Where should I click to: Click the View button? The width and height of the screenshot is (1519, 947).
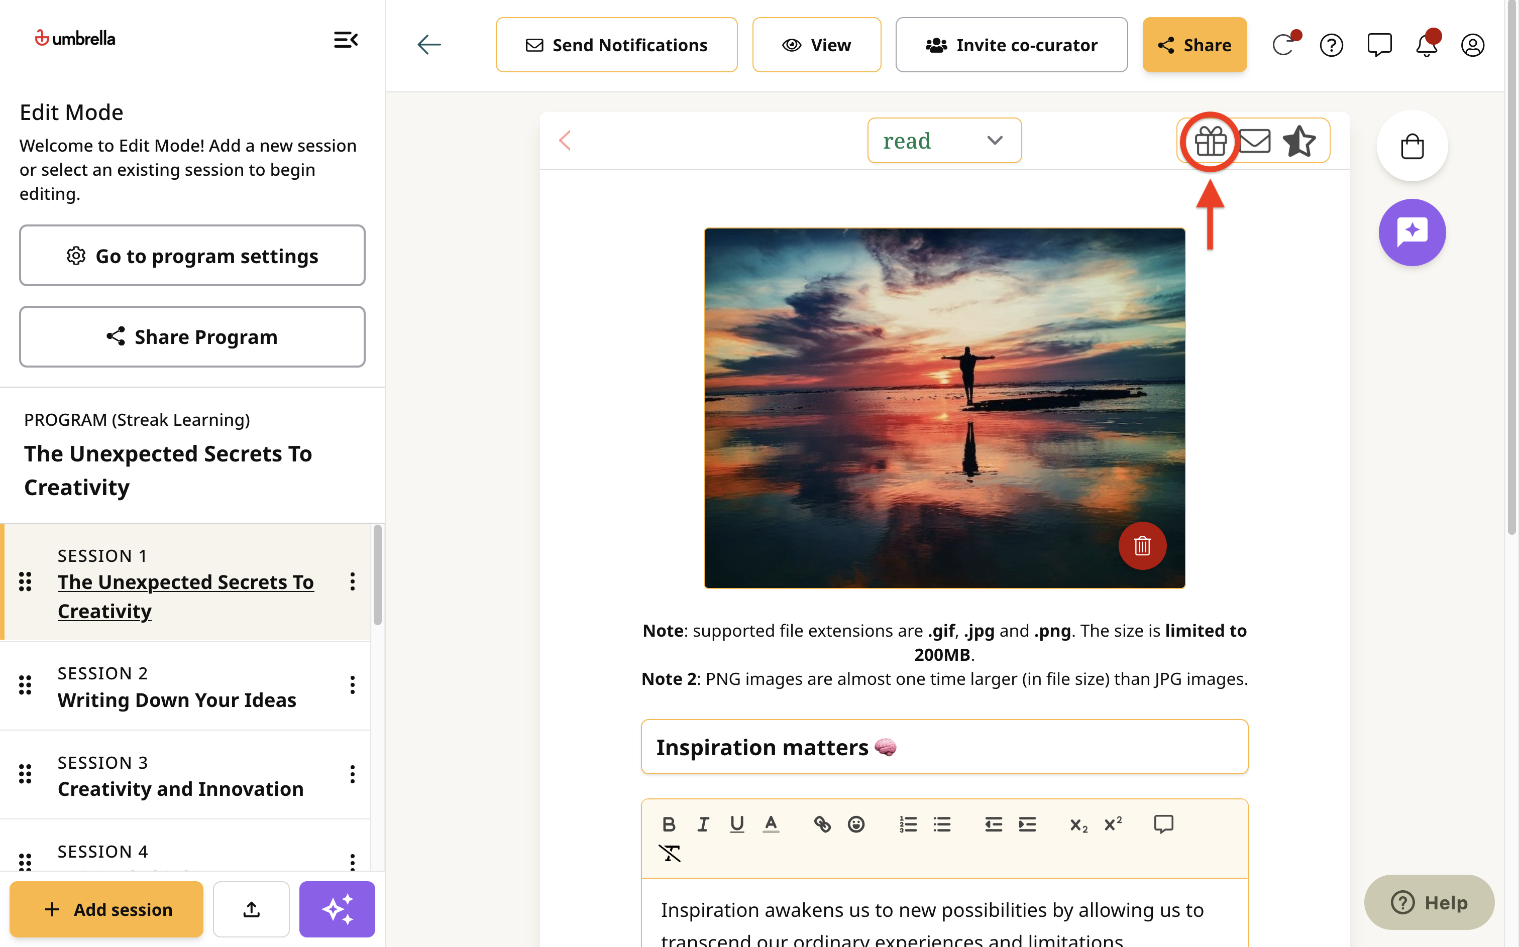click(816, 45)
